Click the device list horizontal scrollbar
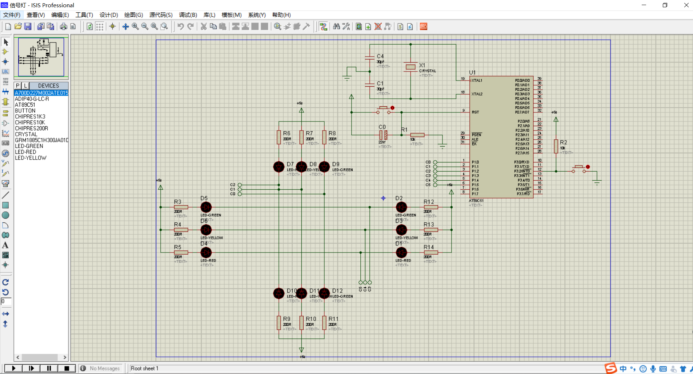The height and width of the screenshot is (374, 693). point(41,357)
